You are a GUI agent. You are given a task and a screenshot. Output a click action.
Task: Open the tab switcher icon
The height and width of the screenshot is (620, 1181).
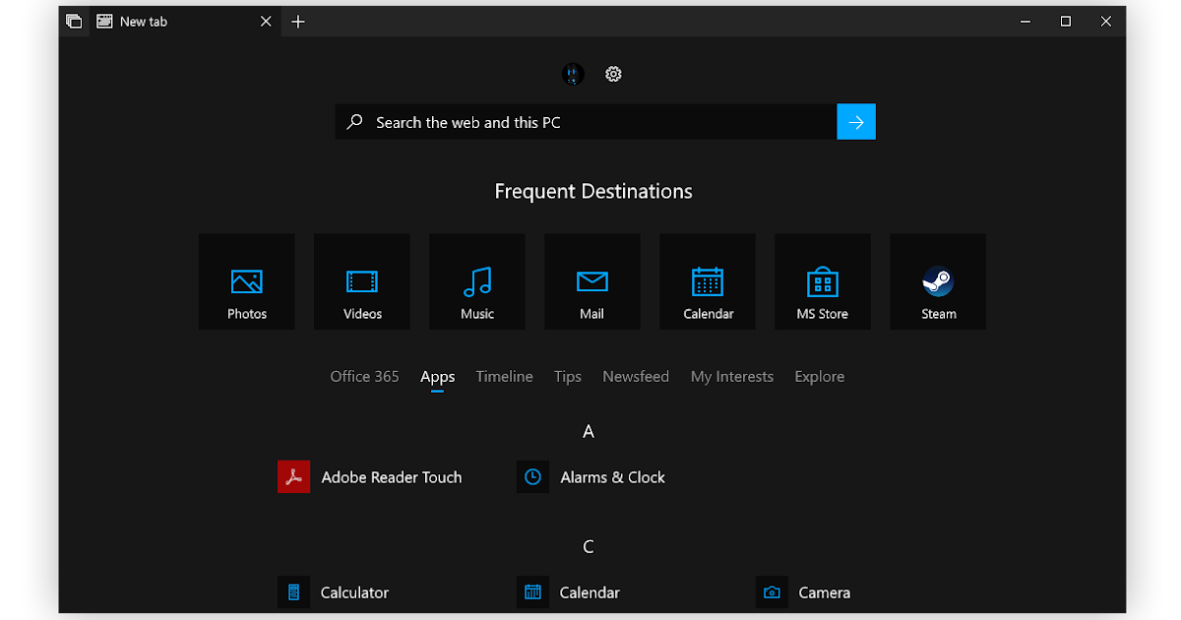tap(74, 21)
